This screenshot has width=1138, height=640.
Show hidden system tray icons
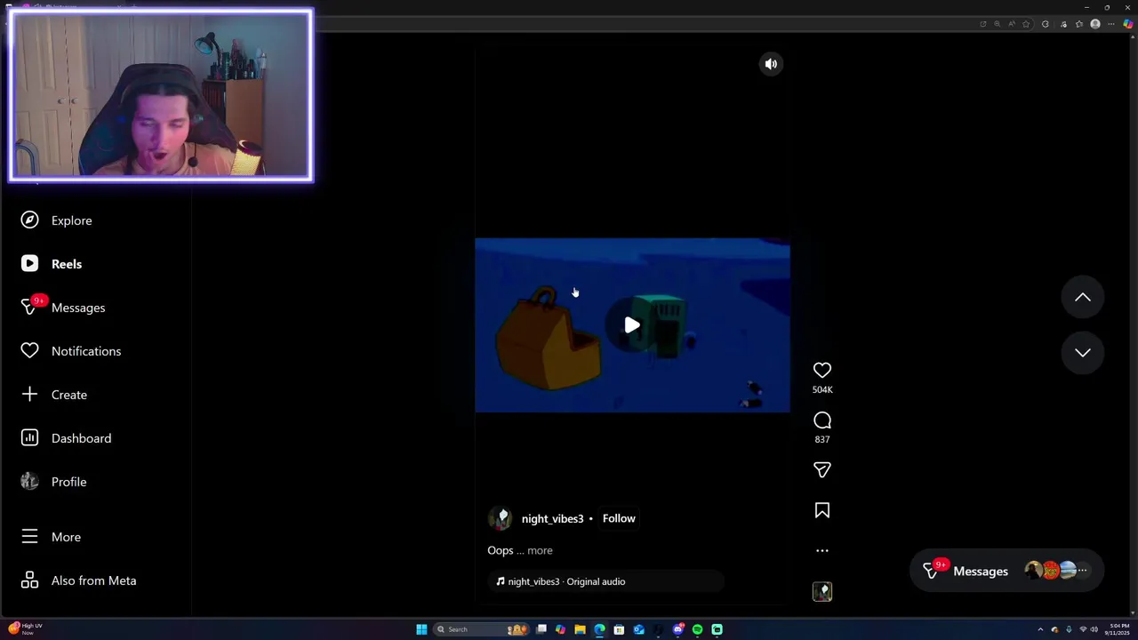[1040, 629]
